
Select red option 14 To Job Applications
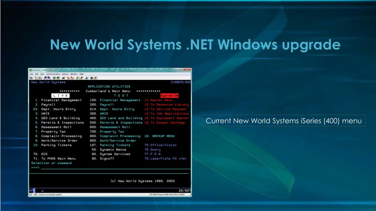coord(167,114)
